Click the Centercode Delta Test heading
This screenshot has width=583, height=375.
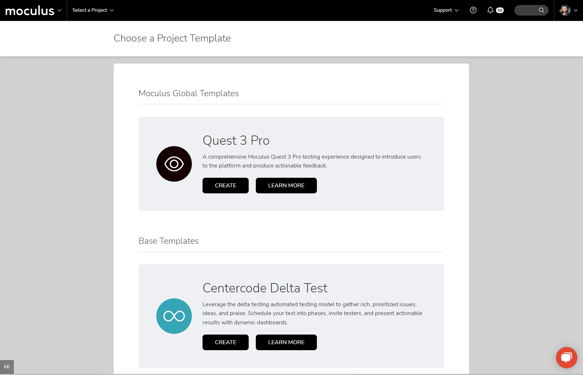(x=265, y=288)
